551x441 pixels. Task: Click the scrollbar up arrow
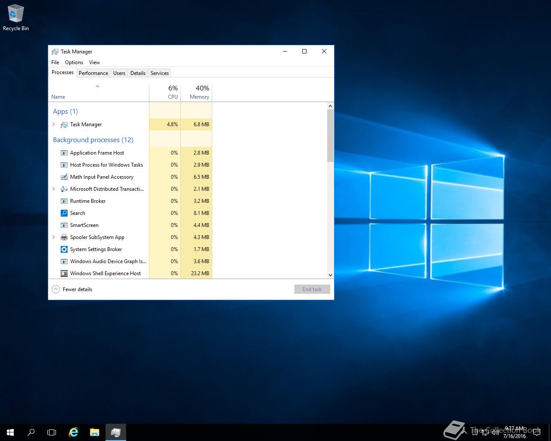pyautogui.click(x=330, y=106)
